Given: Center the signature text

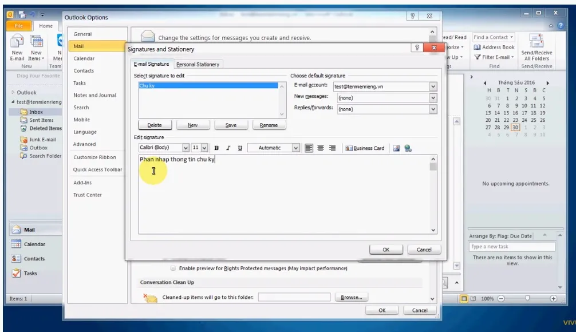Looking at the screenshot, I should point(321,148).
